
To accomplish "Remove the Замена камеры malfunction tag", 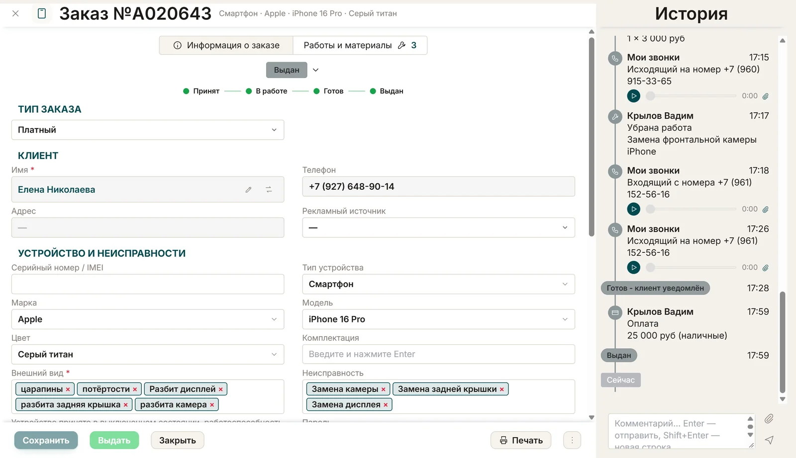I will click(x=384, y=389).
